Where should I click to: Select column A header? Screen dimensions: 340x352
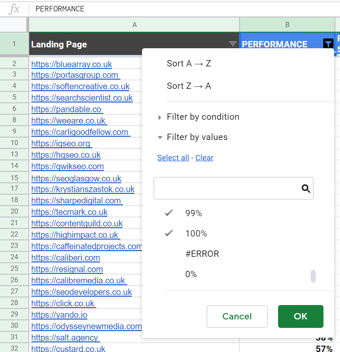(x=134, y=25)
